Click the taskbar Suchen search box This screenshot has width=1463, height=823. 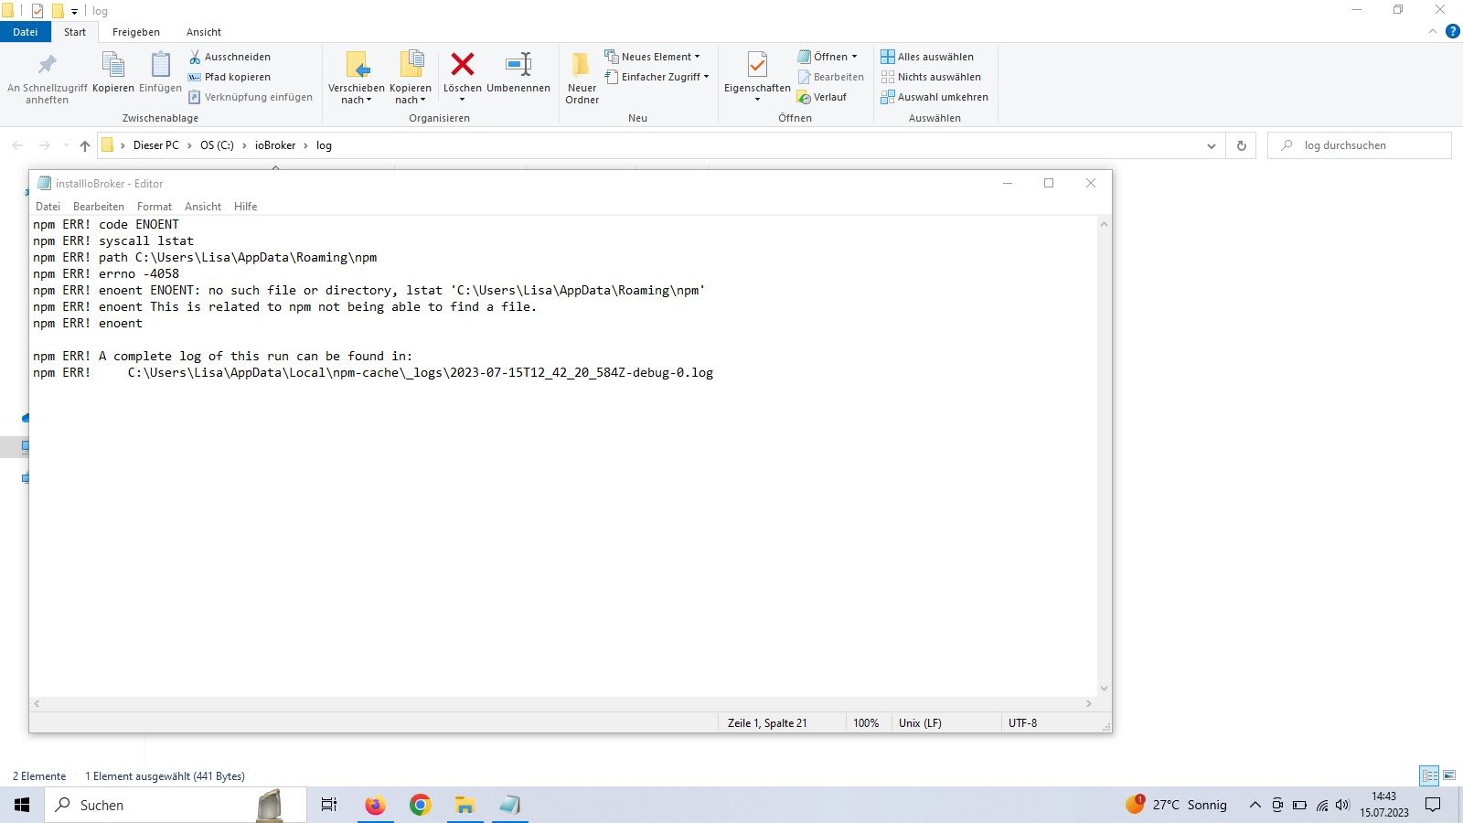click(176, 805)
